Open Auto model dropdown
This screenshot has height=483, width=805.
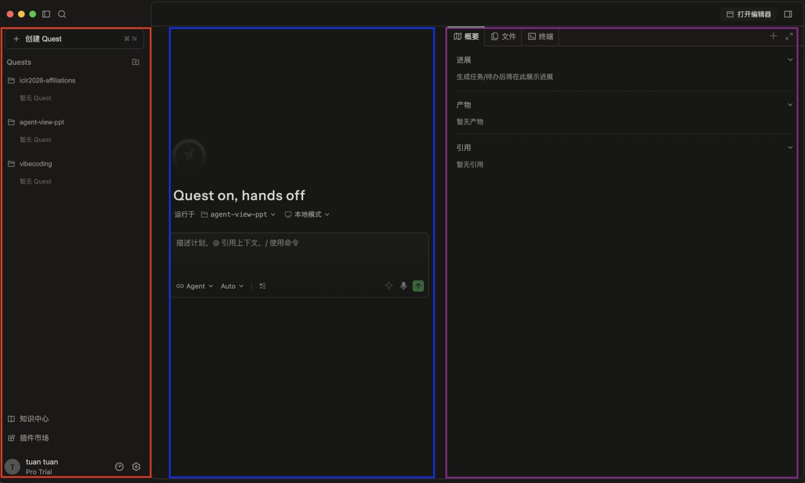232,286
